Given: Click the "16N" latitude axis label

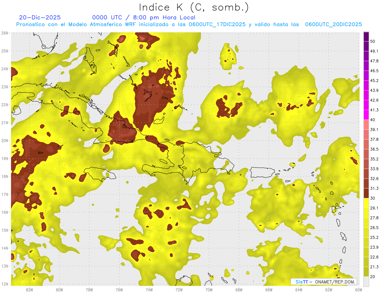Looking at the screenshot, I should (x=5, y=212).
